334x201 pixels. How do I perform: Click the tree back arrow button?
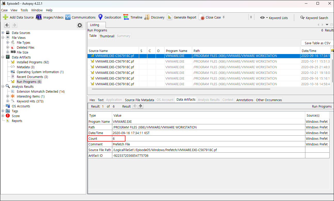[x=7, y=25]
